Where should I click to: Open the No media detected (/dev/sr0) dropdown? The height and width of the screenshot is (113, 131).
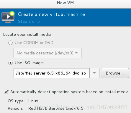click(48, 53)
